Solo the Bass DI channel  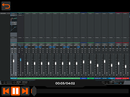[92, 51]
